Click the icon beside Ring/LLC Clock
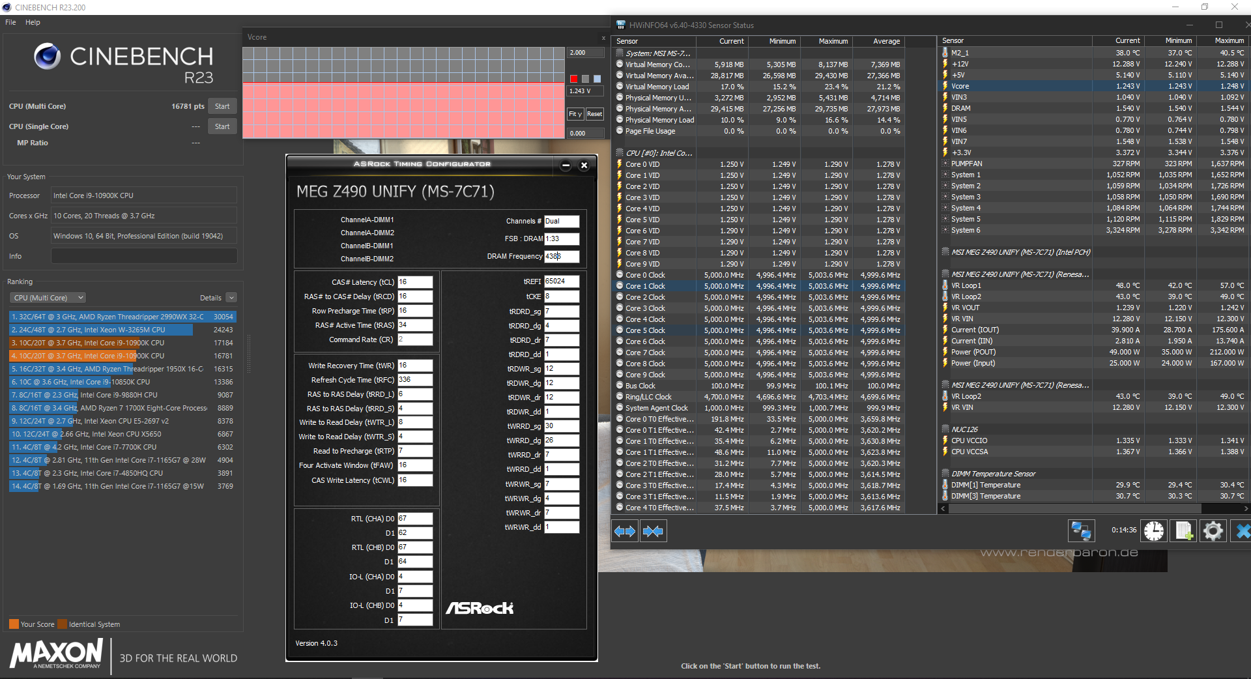Screen dimensions: 1251x679 tap(620, 397)
